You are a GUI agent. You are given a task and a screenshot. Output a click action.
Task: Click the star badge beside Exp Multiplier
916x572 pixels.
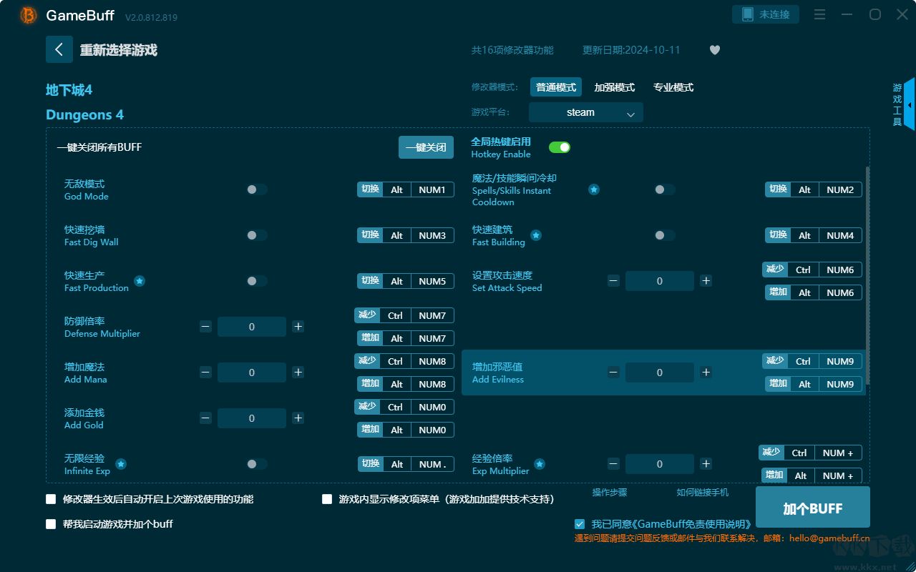540,464
